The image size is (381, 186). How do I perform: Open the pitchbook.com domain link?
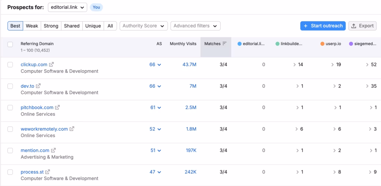click(x=37, y=107)
